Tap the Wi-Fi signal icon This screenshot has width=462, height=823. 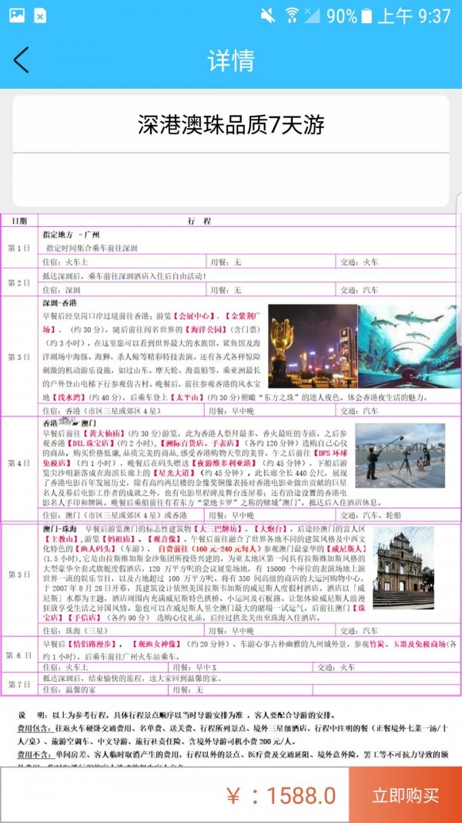click(291, 15)
